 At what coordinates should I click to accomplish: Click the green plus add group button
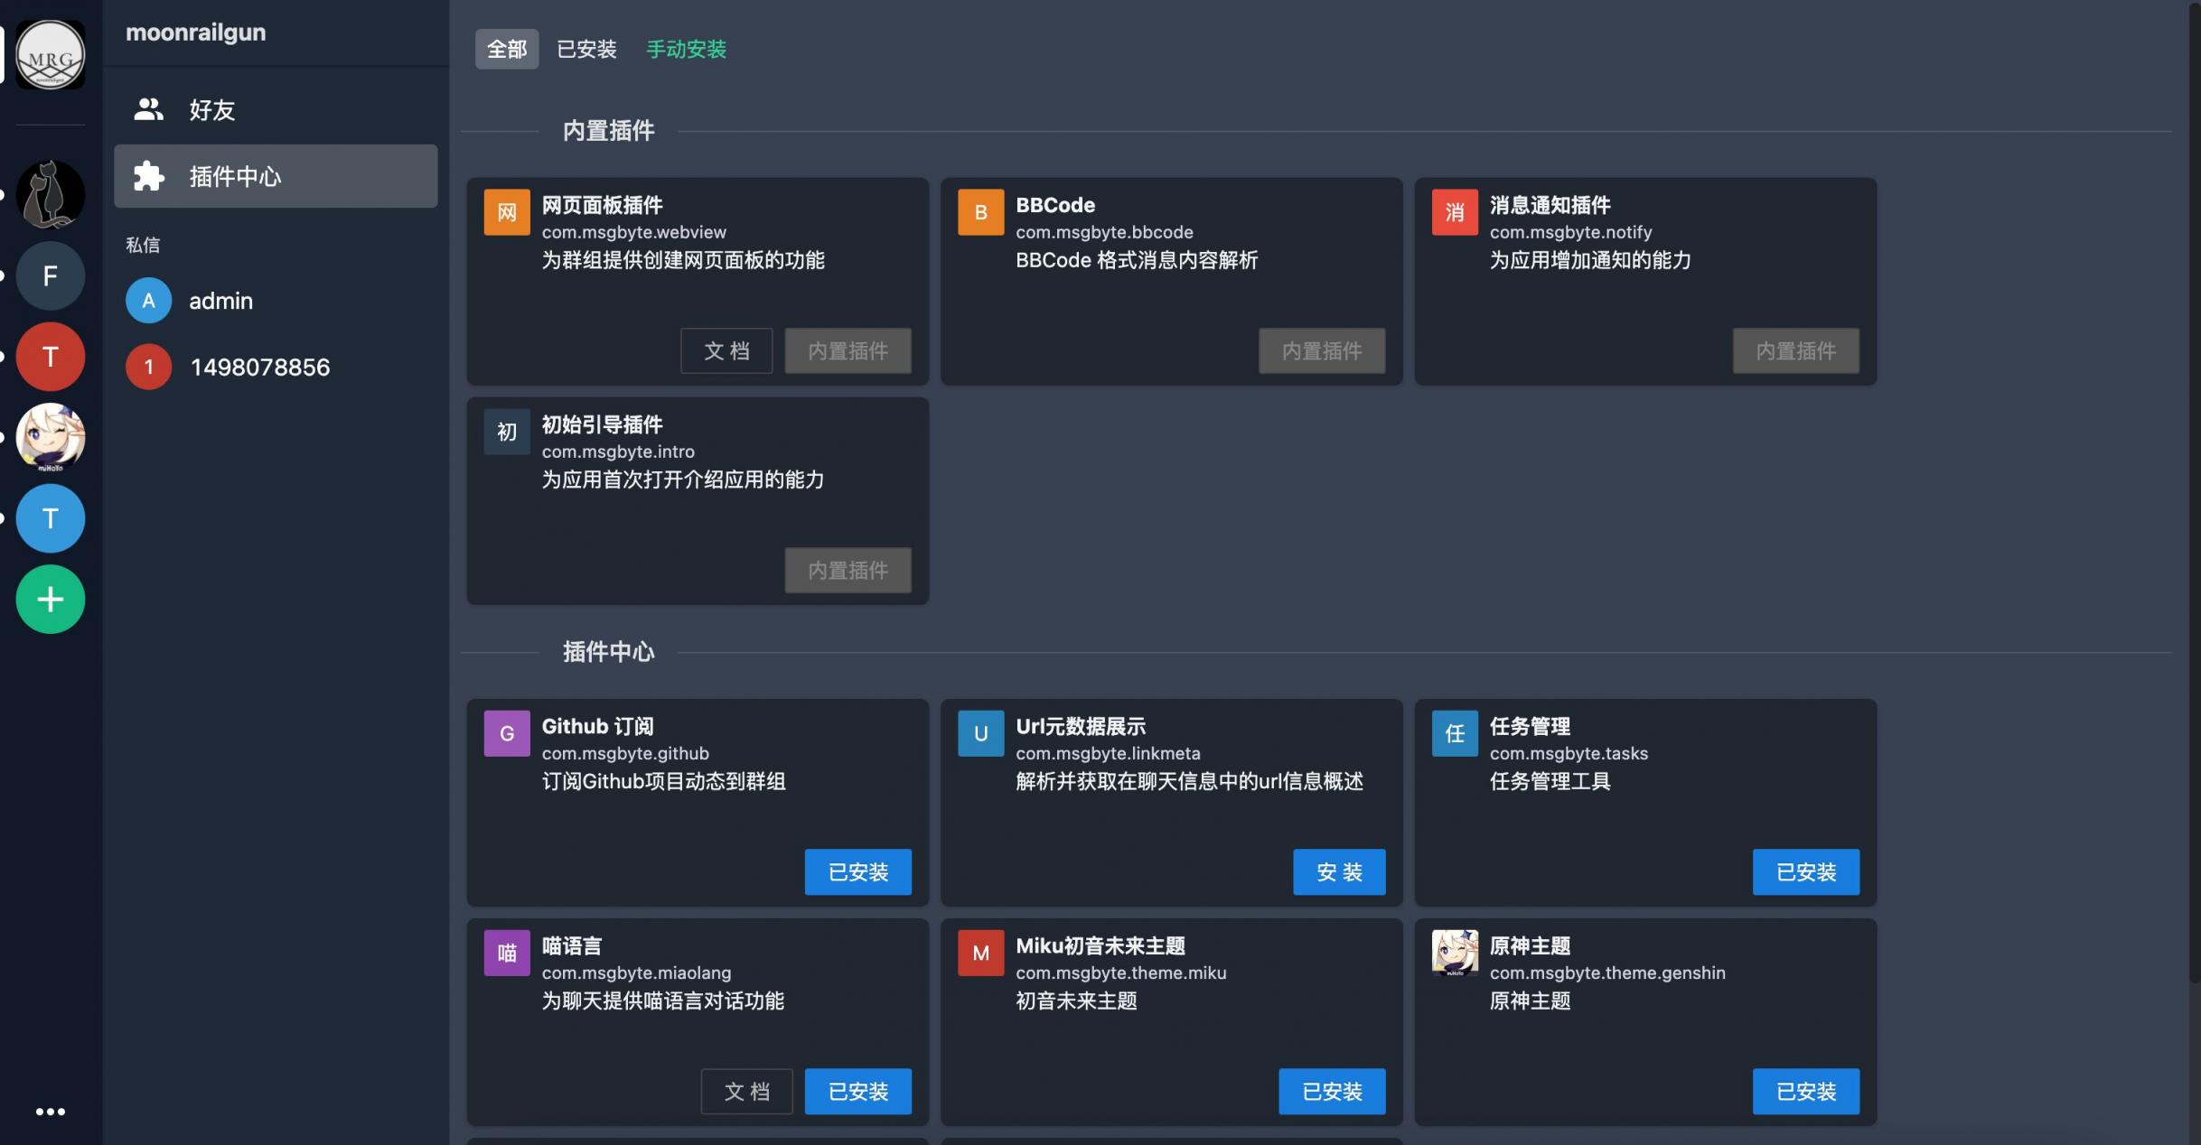point(51,600)
